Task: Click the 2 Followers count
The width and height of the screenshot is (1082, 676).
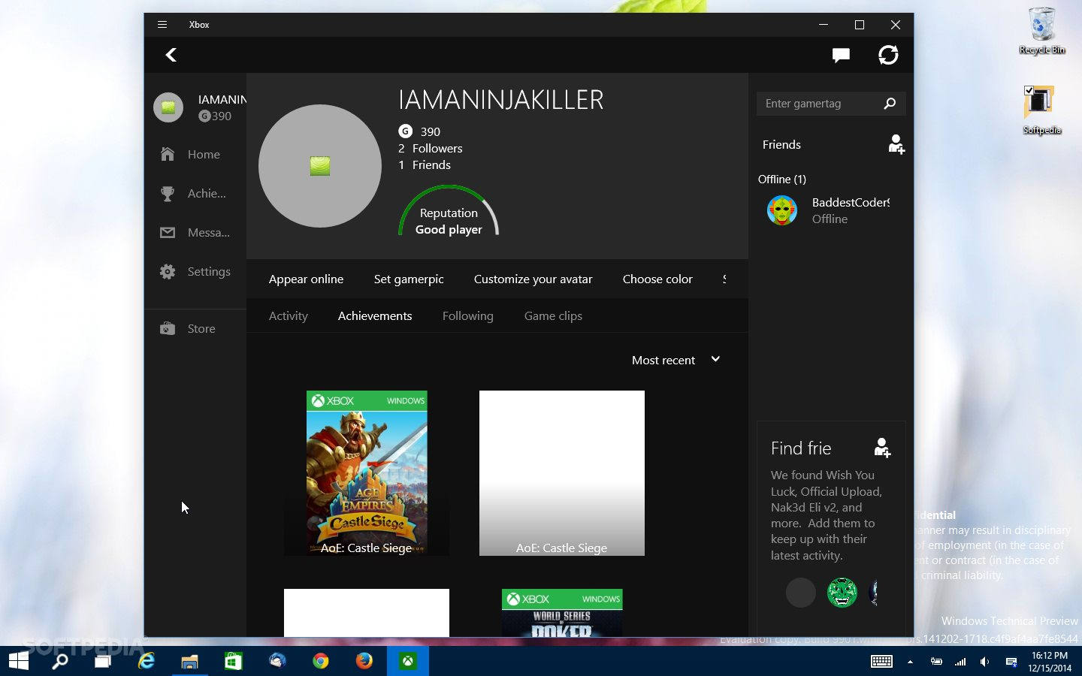Action: click(x=431, y=148)
